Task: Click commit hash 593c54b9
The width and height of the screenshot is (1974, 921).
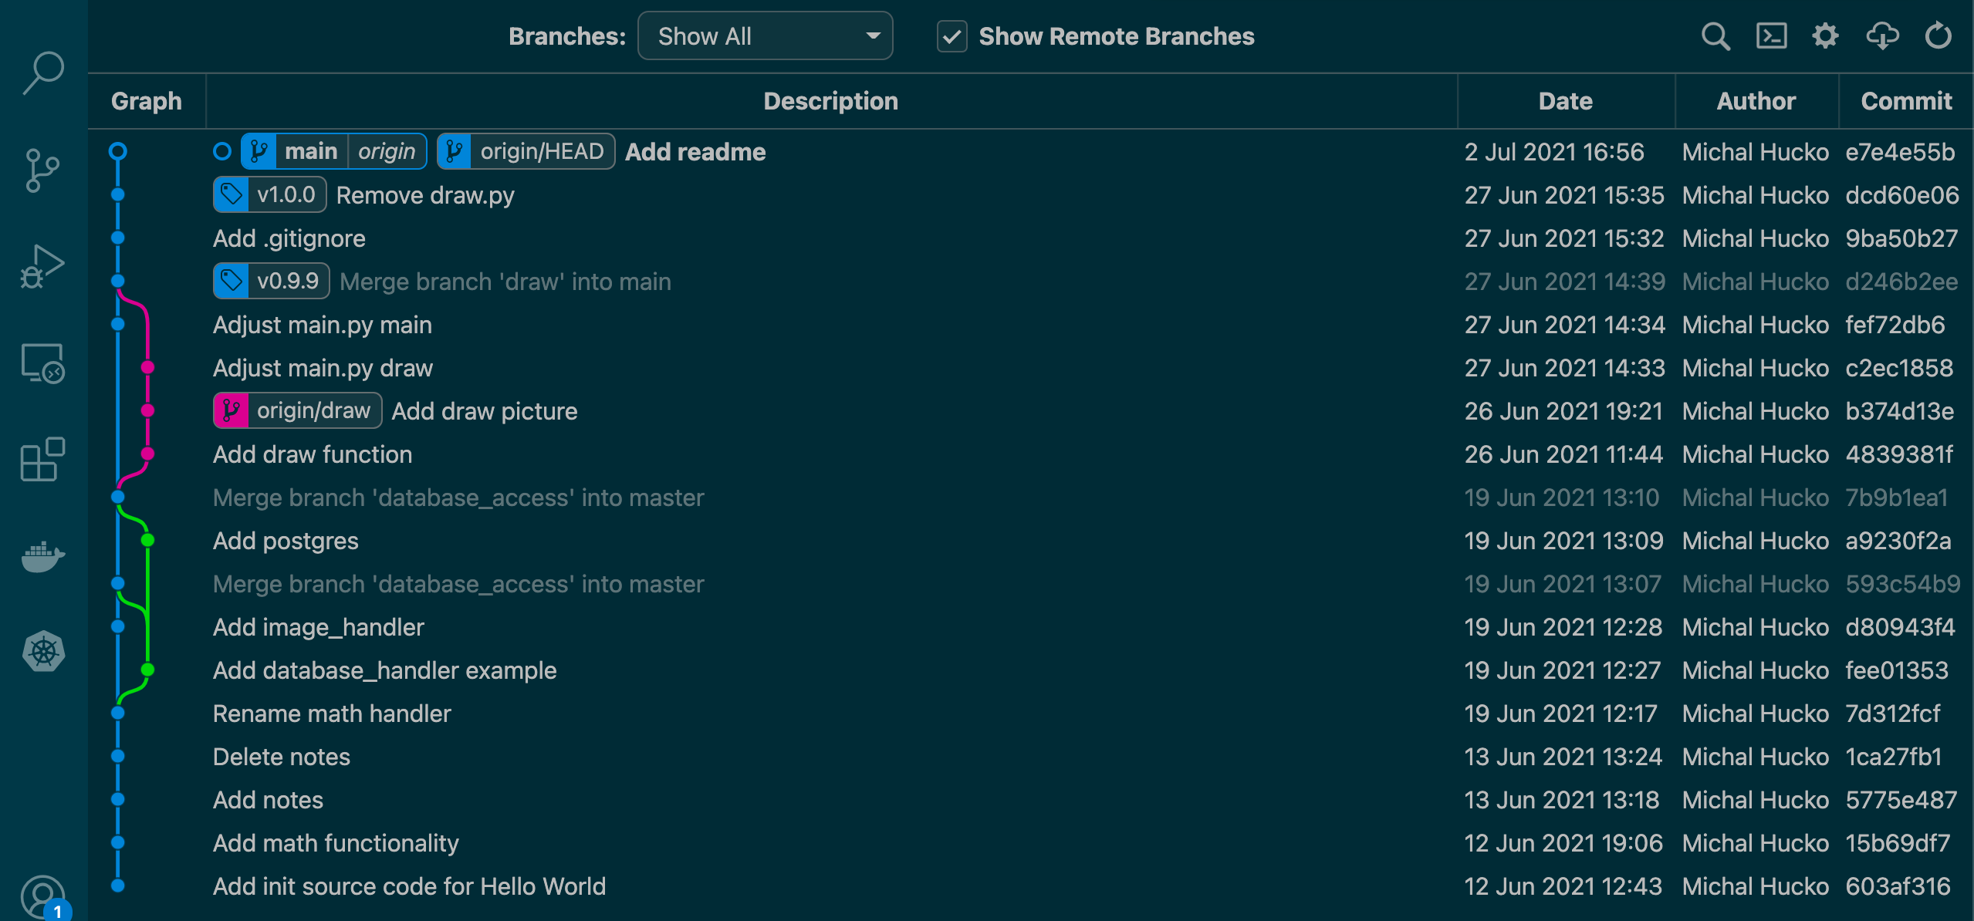Action: coord(1903,584)
